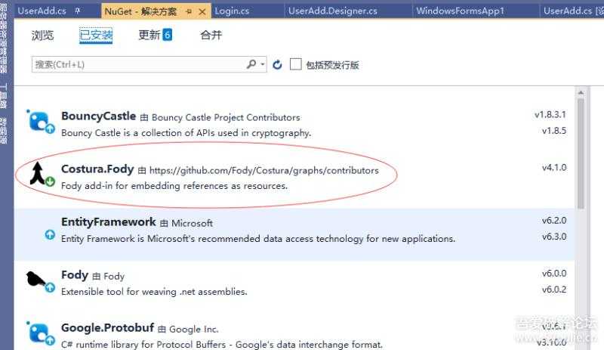This screenshot has height=350, width=604.
Task: Click Costura.Fody version v4.1.0
Action: (554, 168)
